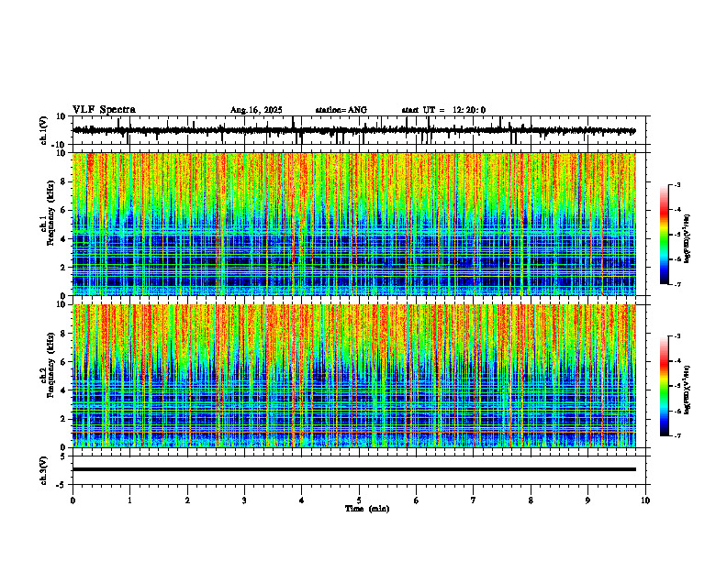This screenshot has height=561, width=727.
Task: Click the "2" kHz tick on ch.2 frequency axis
Action: (x=65, y=419)
